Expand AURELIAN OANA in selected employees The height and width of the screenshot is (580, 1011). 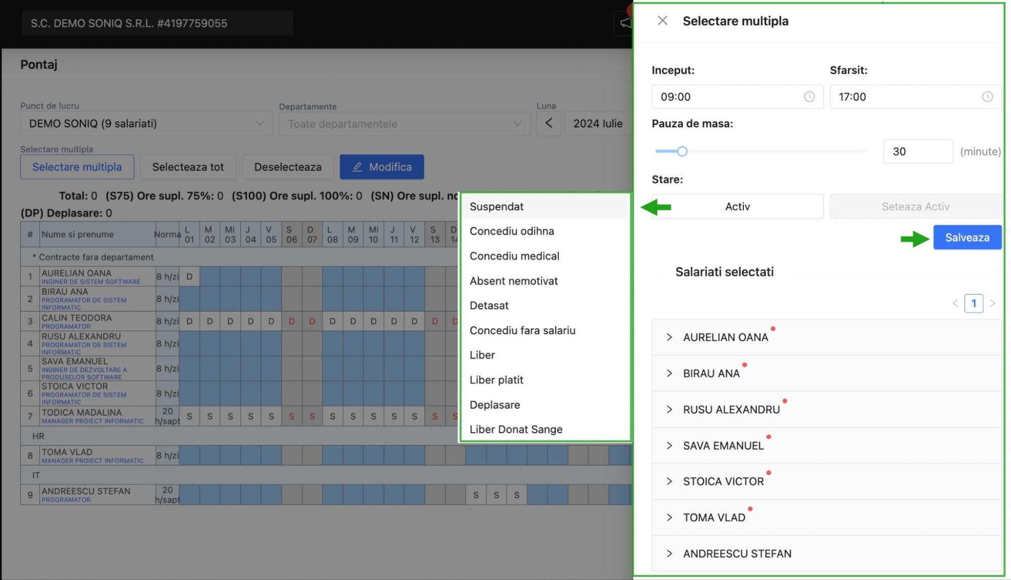coord(669,337)
